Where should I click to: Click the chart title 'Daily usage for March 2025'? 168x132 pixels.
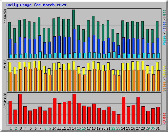coord(36,5)
